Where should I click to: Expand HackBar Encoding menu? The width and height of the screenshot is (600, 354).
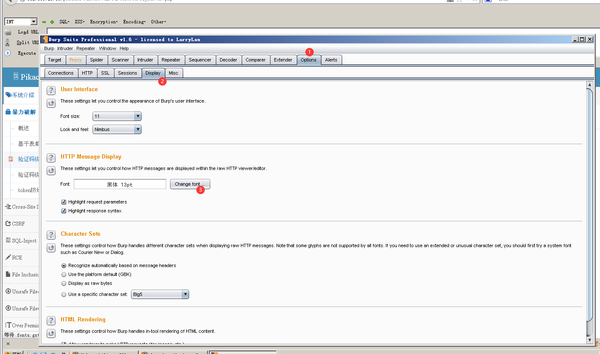tap(134, 22)
